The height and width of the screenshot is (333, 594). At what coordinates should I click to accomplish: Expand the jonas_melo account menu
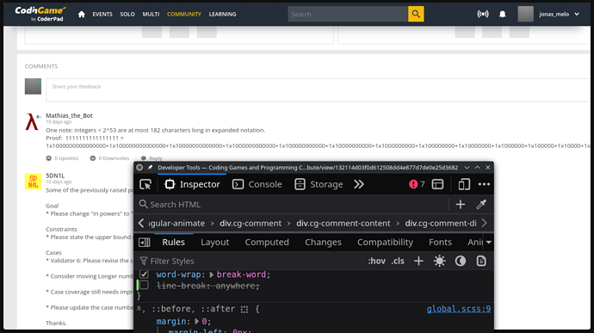click(x=577, y=15)
